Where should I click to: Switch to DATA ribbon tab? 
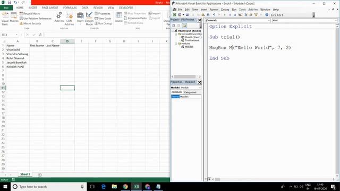point(85,7)
